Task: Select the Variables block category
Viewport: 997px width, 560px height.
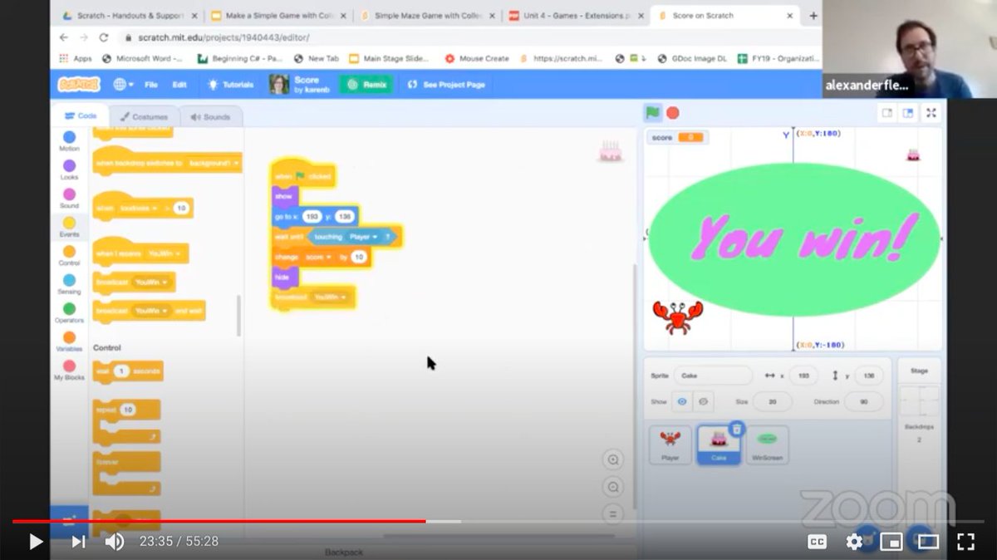Action: point(69,341)
